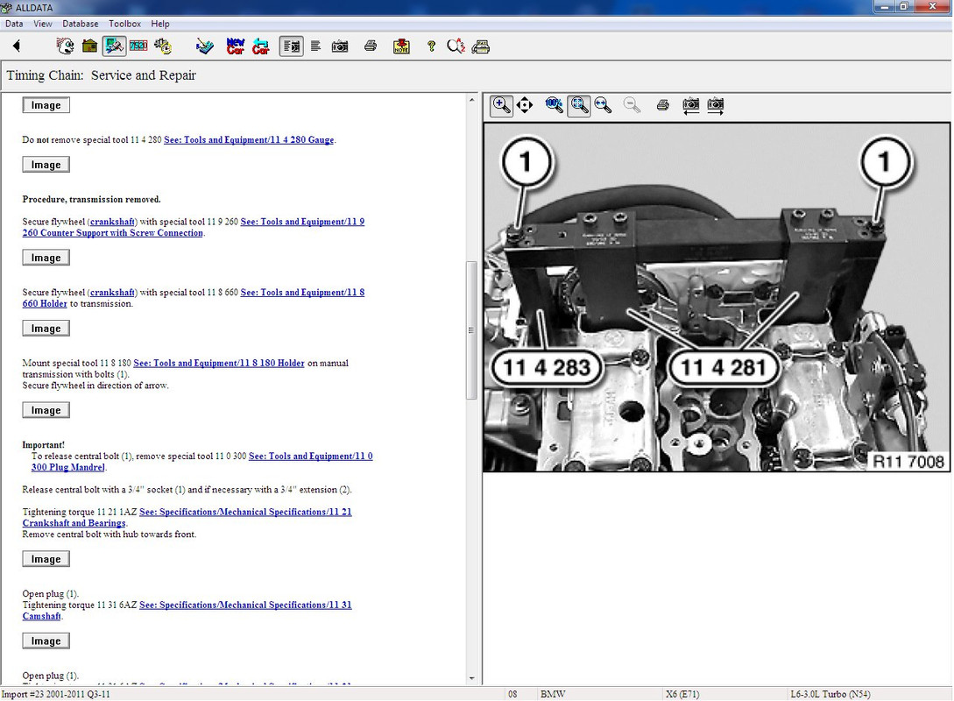Switch to text-only view icon

tap(315, 46)
